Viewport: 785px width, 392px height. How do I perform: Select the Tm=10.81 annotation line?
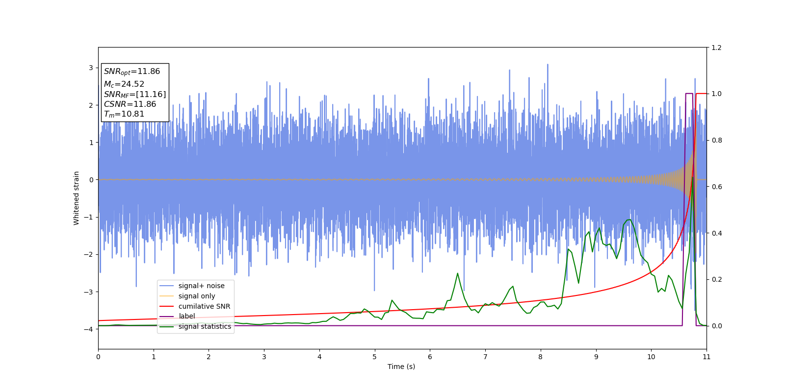[124, 114]
